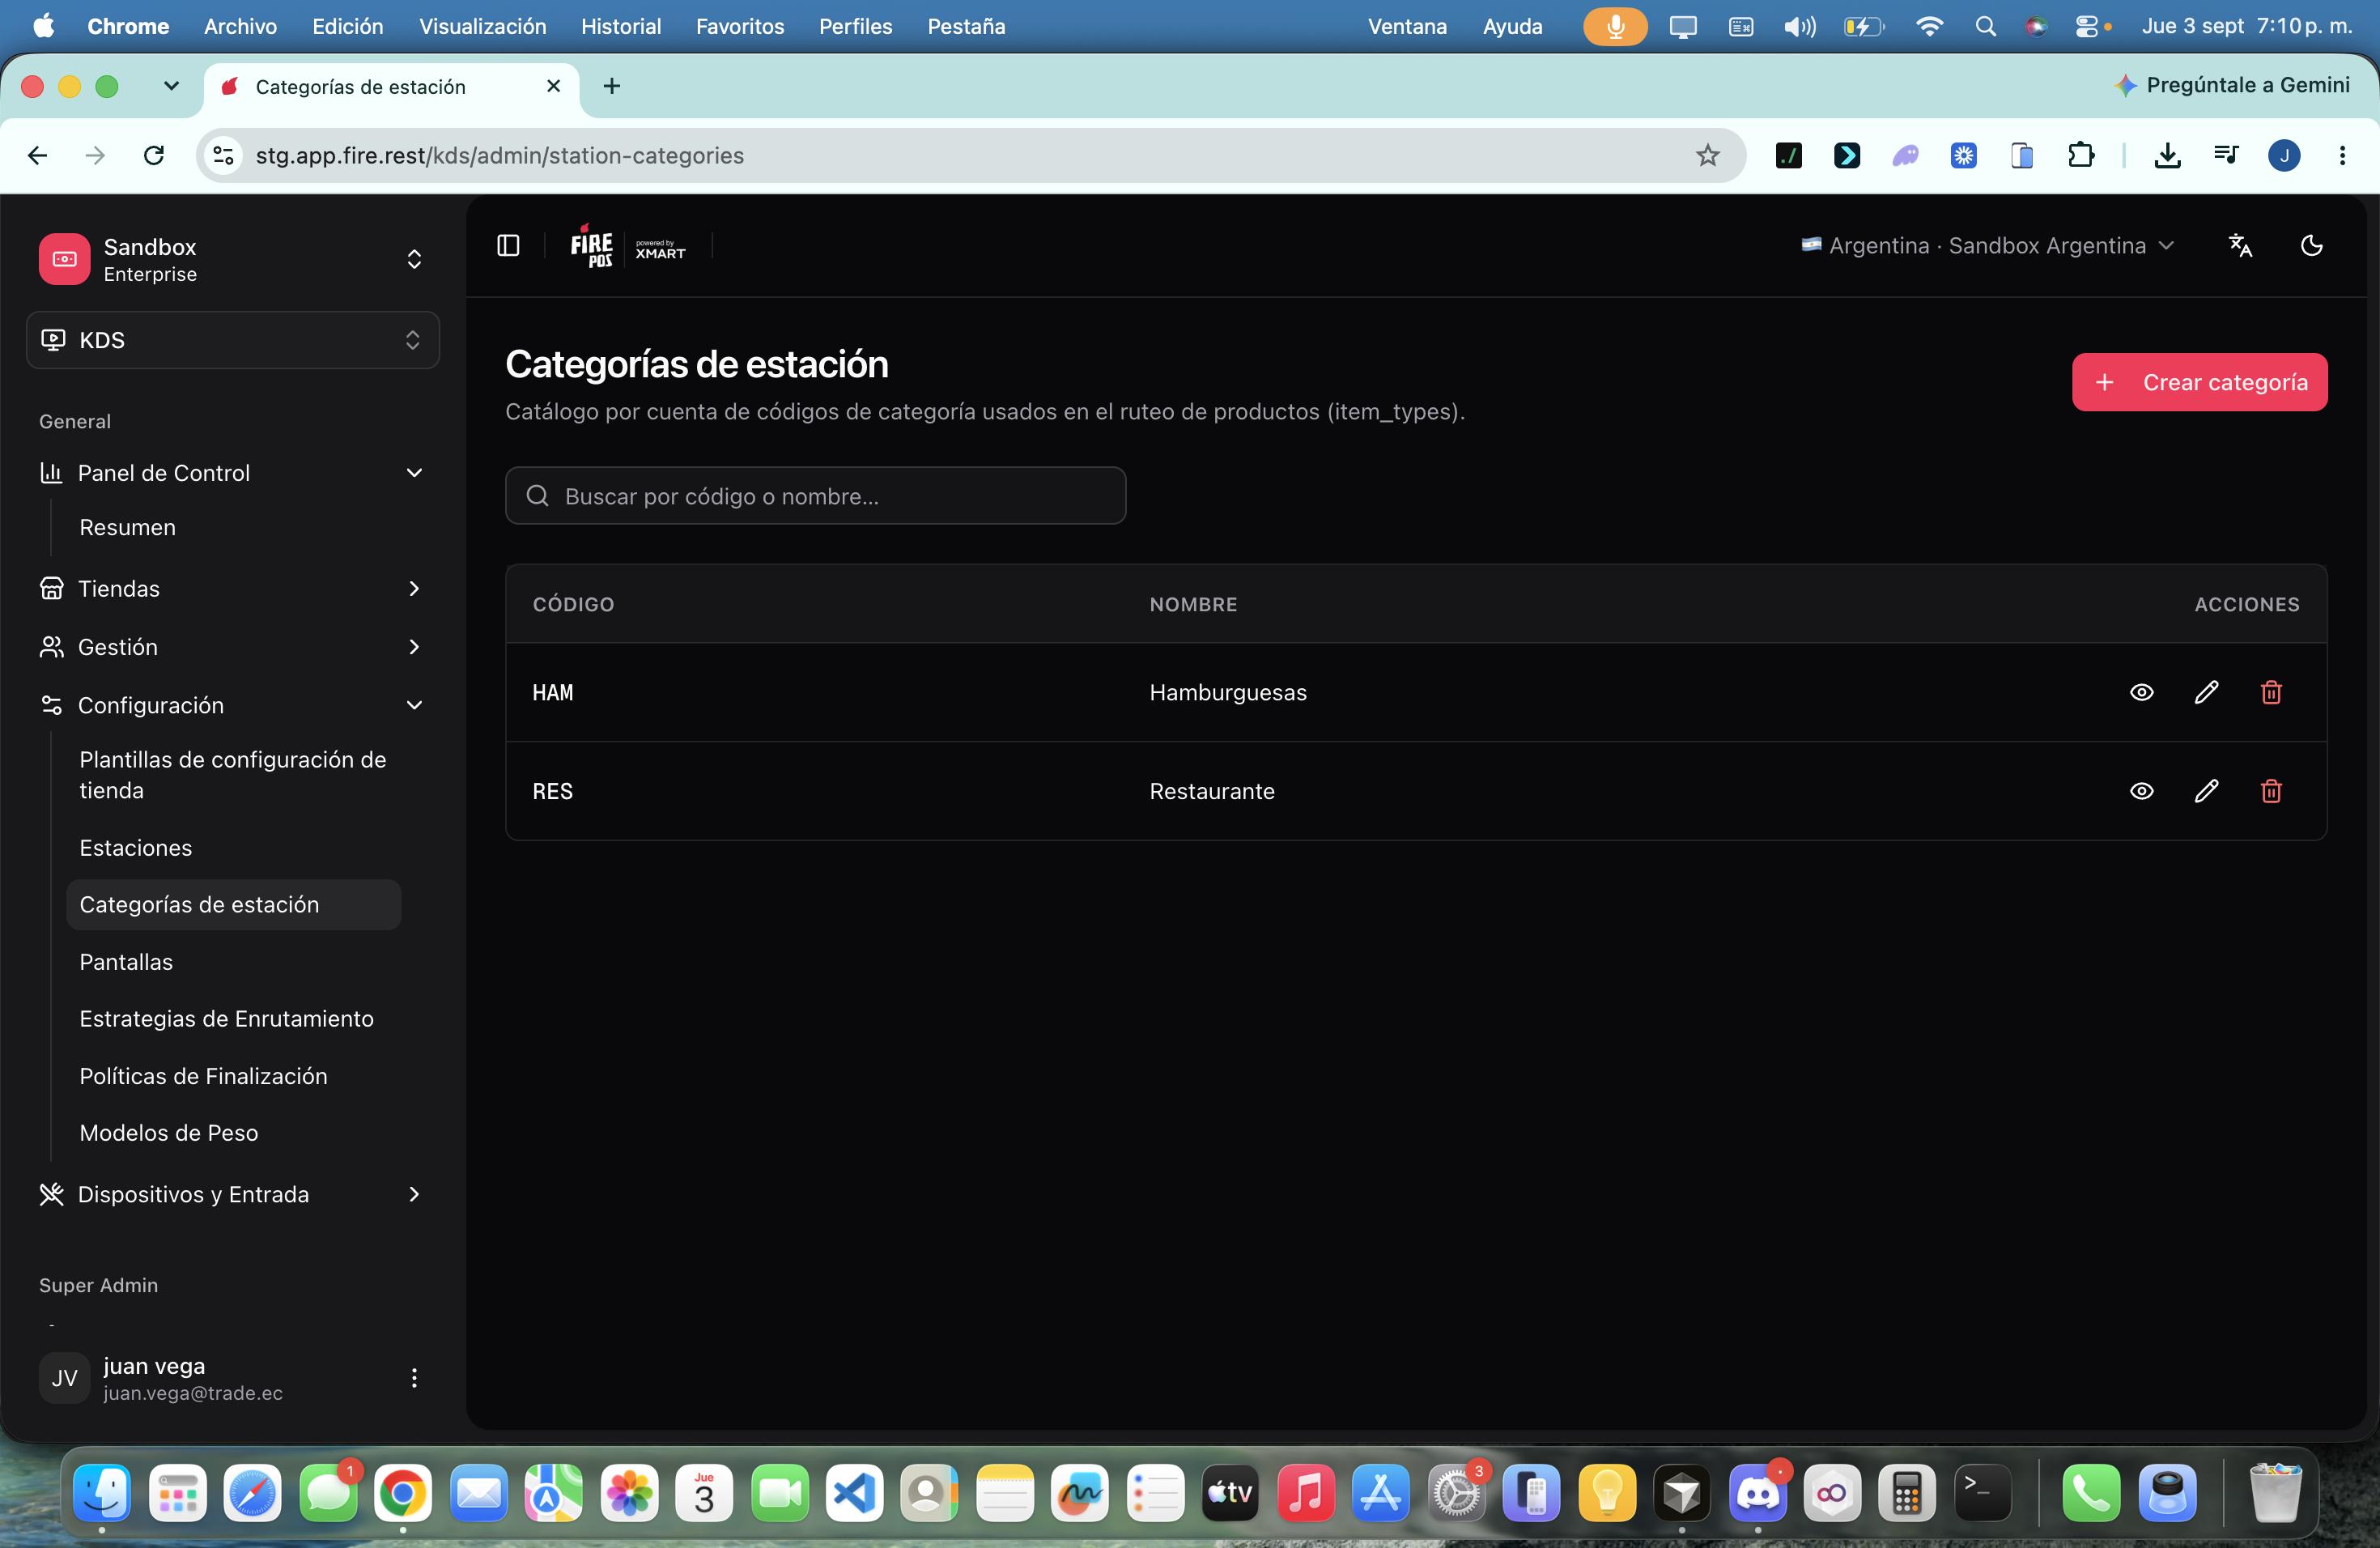Click the Restaurante name cell
This screenshot has height=1548, width=2380.
1211,791
